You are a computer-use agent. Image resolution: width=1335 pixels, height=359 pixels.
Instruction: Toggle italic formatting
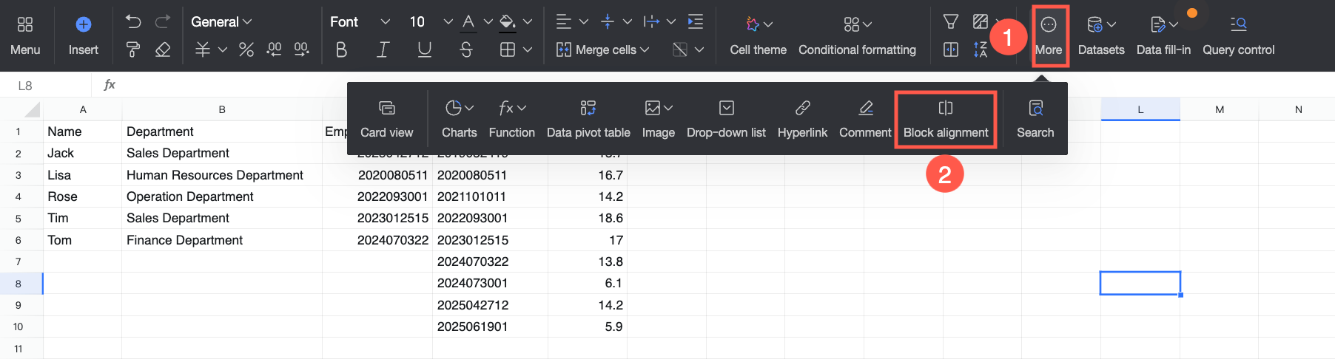pyautogui.click(x=383, y=49)
